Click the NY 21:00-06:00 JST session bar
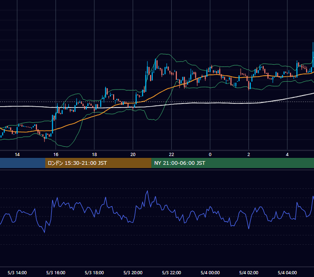This screenshot has width=314, height=277. [x=232, y=163]
